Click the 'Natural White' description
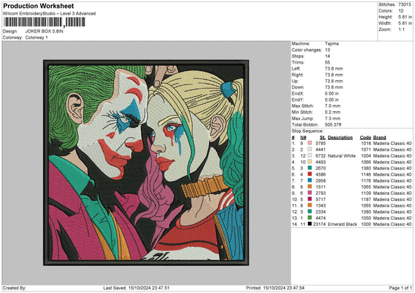Screen dimensions: 415x293 tap(342, 155)
